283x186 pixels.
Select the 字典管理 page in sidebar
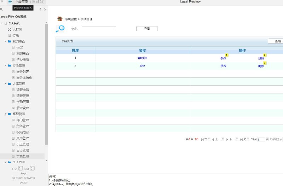point(22,156)
